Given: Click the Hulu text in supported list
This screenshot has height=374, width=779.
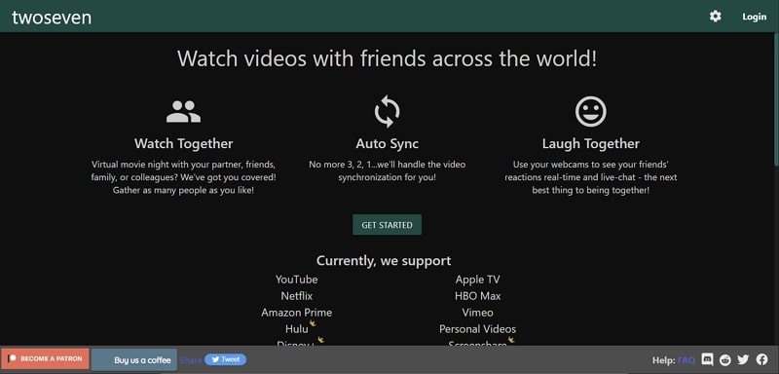Looking at the screenshot, I should tap(297, 329).
